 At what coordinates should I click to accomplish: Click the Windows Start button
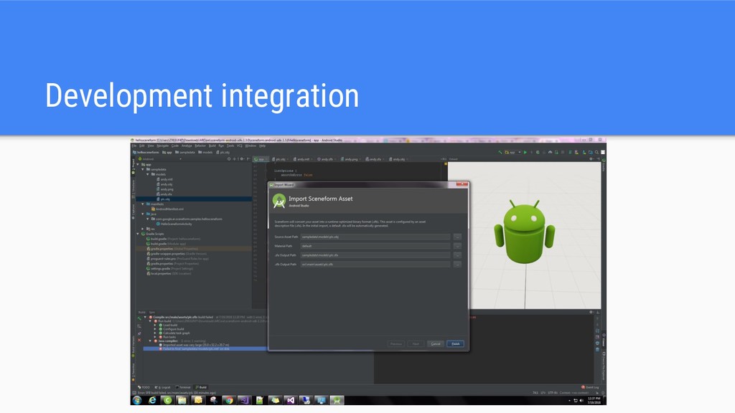click(x=137, y=400)
